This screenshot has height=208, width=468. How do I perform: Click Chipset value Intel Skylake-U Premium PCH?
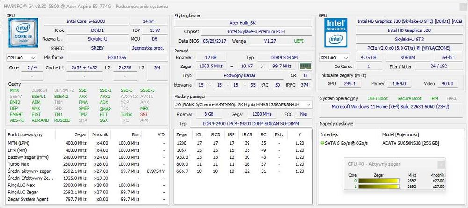pyautogui.click(x=256, y=32)
